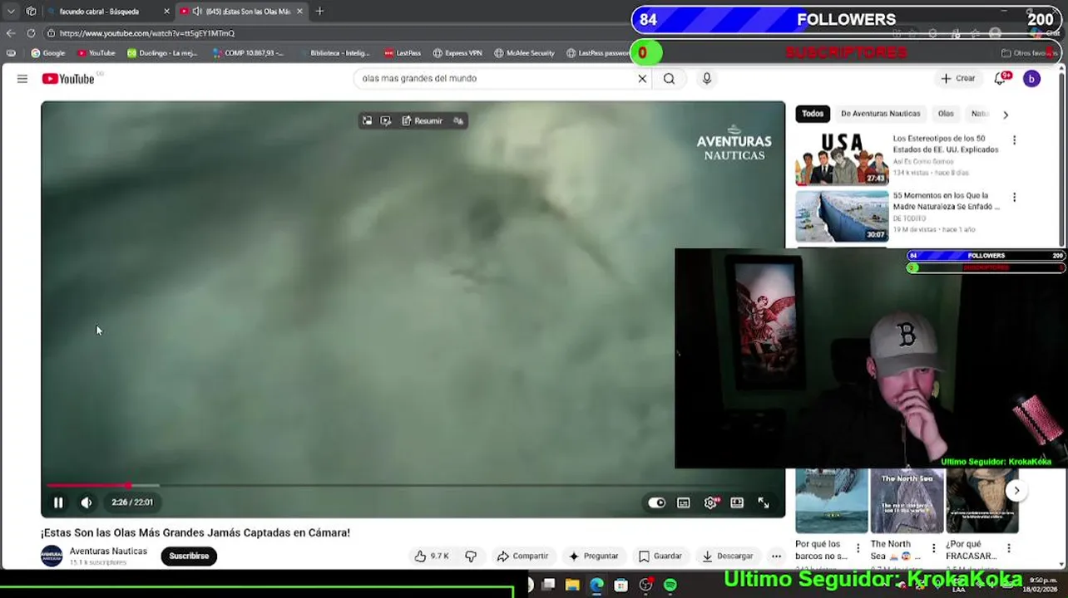Viewport: 1068px width, 598px height.
Task: Show more filter chips with arrow
Action: (x=1005, y=115)
